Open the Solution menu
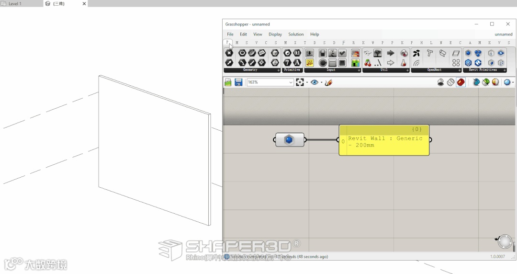 (296, 34)
